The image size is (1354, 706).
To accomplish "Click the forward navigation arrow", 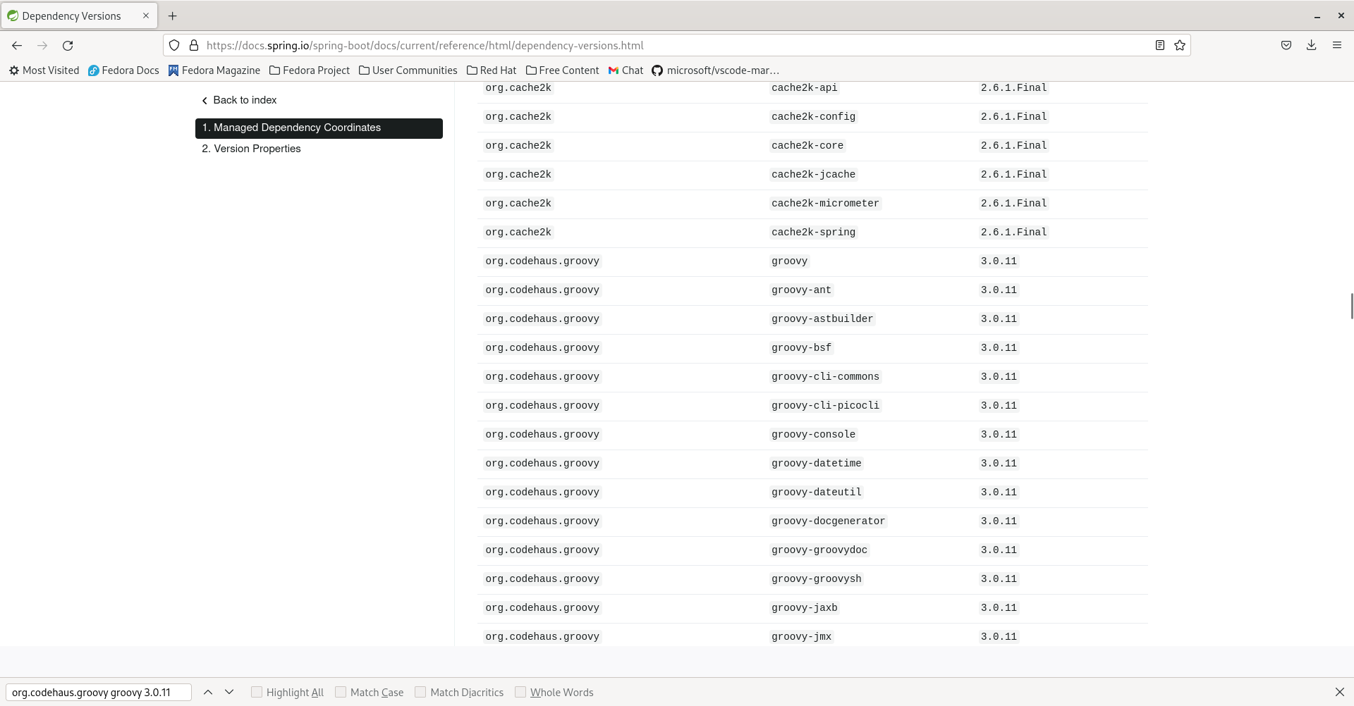I will pos(42,45).
